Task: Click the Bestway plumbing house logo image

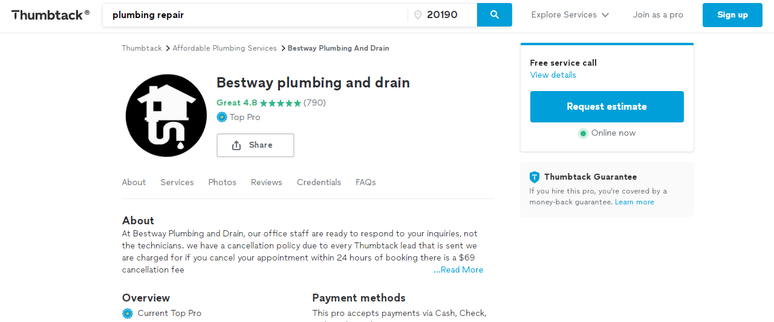Action: click(166, 116)
